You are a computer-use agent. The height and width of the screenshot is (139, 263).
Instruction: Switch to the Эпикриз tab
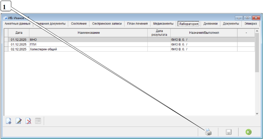click(x=250, y=24)
